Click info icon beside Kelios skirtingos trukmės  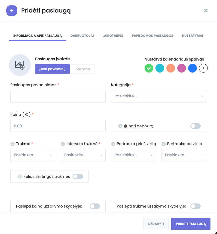point(19,176)
